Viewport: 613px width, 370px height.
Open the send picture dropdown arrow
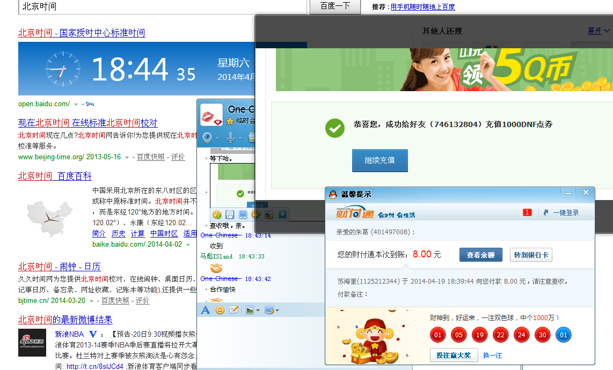click(258, 310)
